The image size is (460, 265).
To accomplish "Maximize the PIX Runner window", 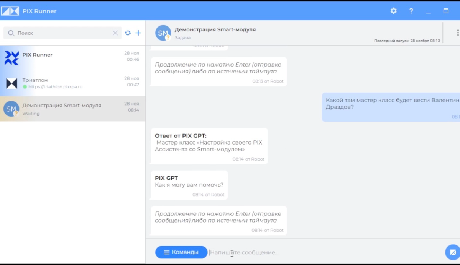I will (446, 11).
